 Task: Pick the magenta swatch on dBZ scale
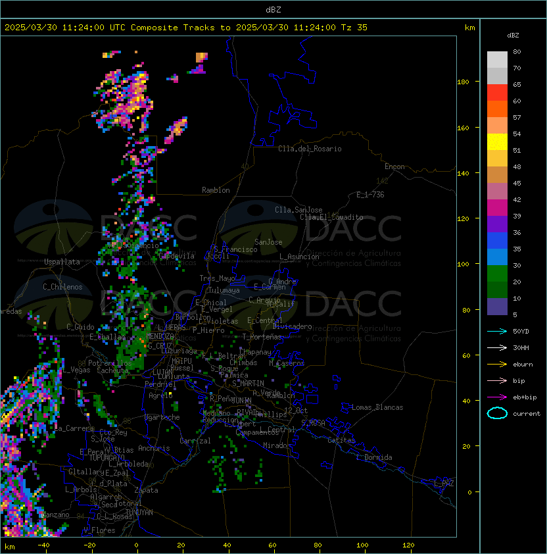(497, 208)
